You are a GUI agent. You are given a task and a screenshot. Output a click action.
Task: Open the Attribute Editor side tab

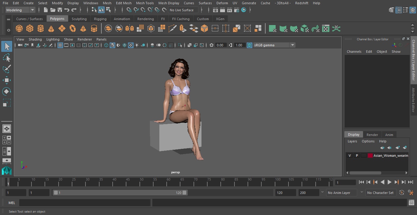tap(413, 100)
